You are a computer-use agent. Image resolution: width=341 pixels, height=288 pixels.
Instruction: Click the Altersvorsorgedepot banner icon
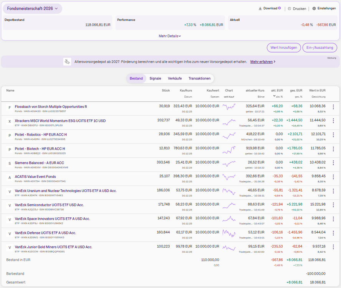point(67,62)
